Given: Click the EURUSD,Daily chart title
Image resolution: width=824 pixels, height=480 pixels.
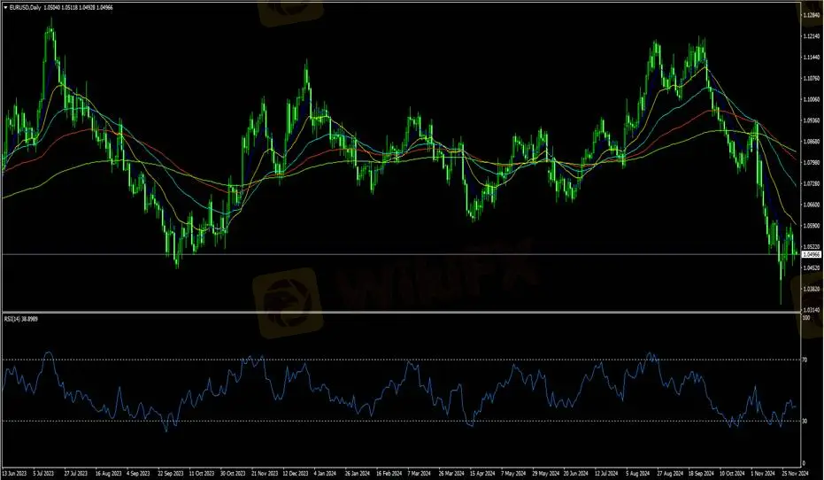Looking at the screenshot, I should [26, 8].
